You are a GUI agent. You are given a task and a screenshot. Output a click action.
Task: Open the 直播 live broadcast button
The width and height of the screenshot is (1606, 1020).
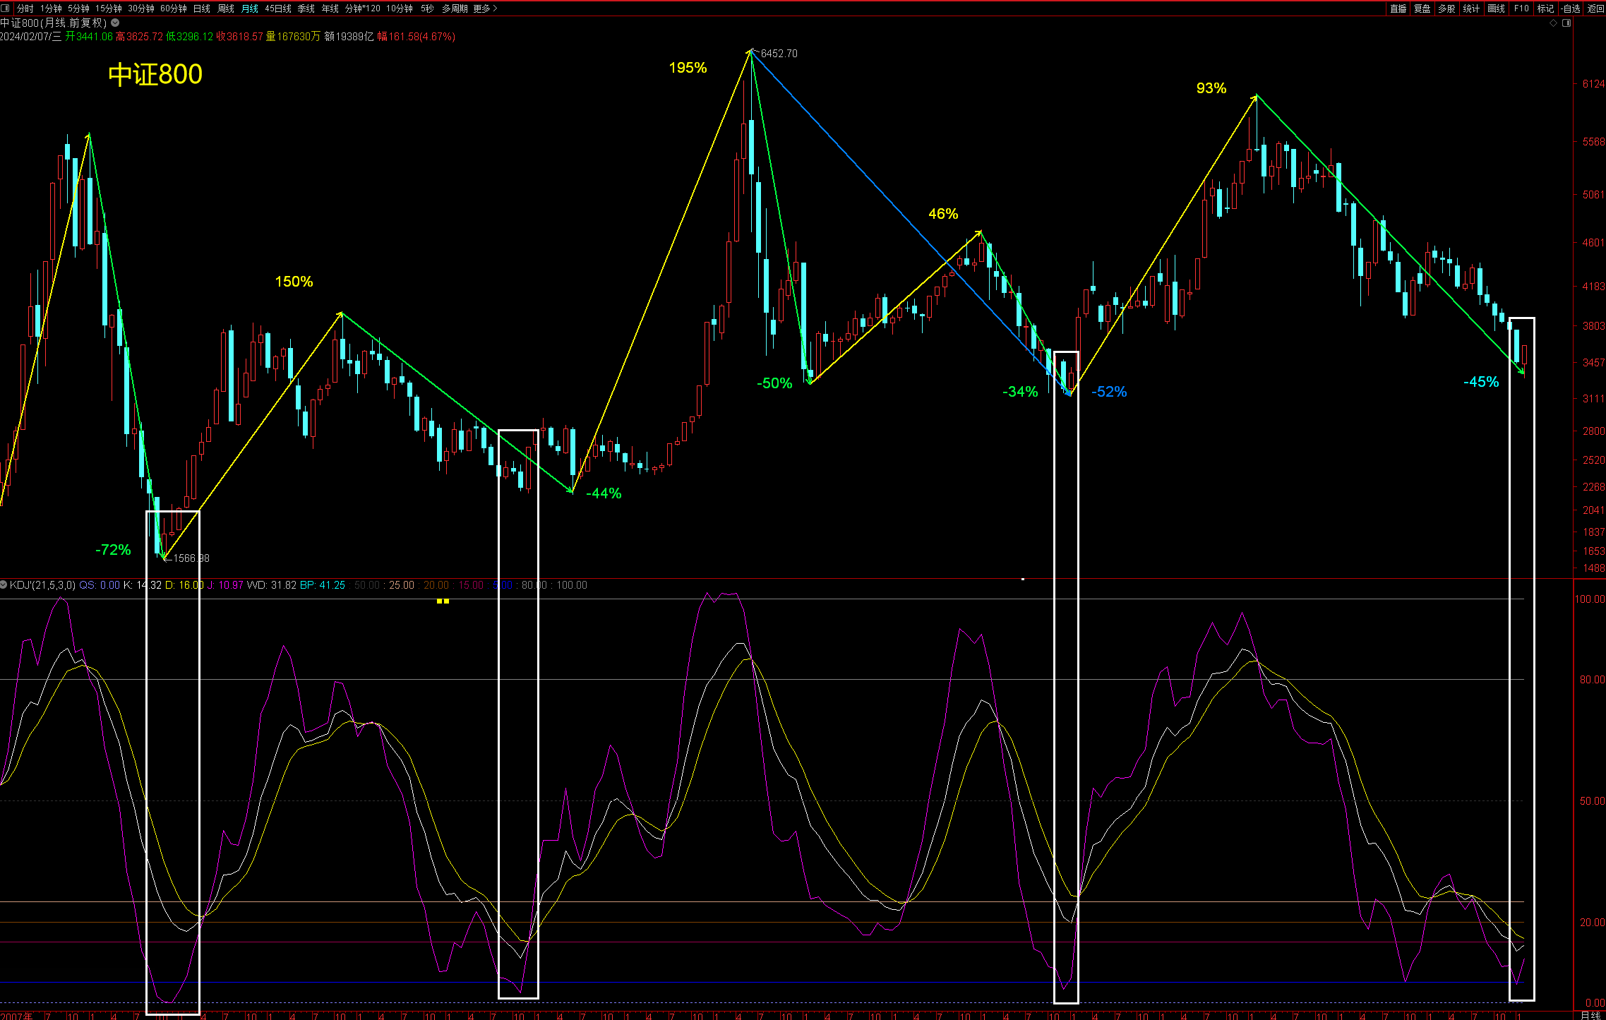pyautogui.click(x=1398, y=8)
